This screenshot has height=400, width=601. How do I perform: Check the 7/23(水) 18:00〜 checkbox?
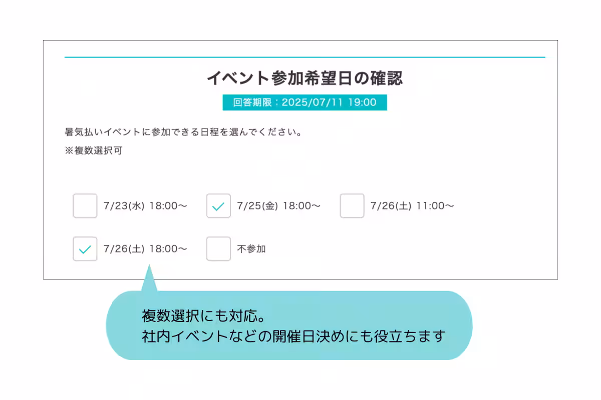point(85,206)
